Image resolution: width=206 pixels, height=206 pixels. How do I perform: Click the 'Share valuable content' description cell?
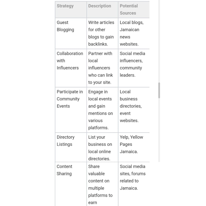tap(100, 184)
